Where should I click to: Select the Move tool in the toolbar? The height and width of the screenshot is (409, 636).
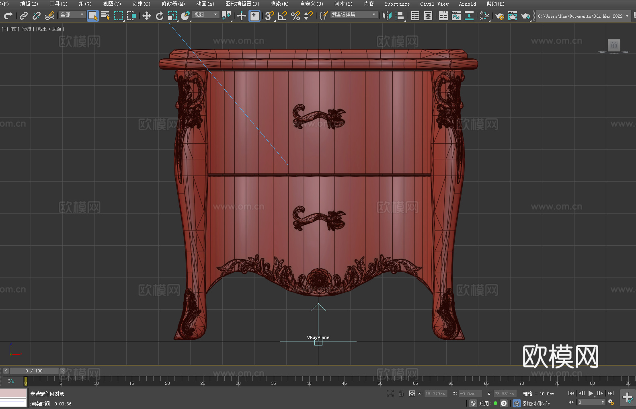pos(146,16)
